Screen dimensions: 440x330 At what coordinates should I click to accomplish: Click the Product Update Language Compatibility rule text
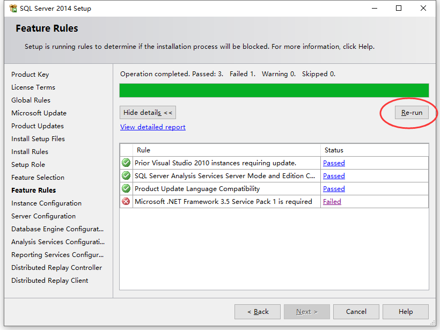click(197, 189)
